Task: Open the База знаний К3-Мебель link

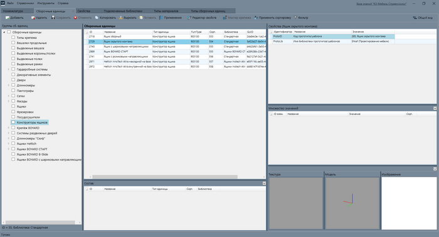Action: point(381,4)
